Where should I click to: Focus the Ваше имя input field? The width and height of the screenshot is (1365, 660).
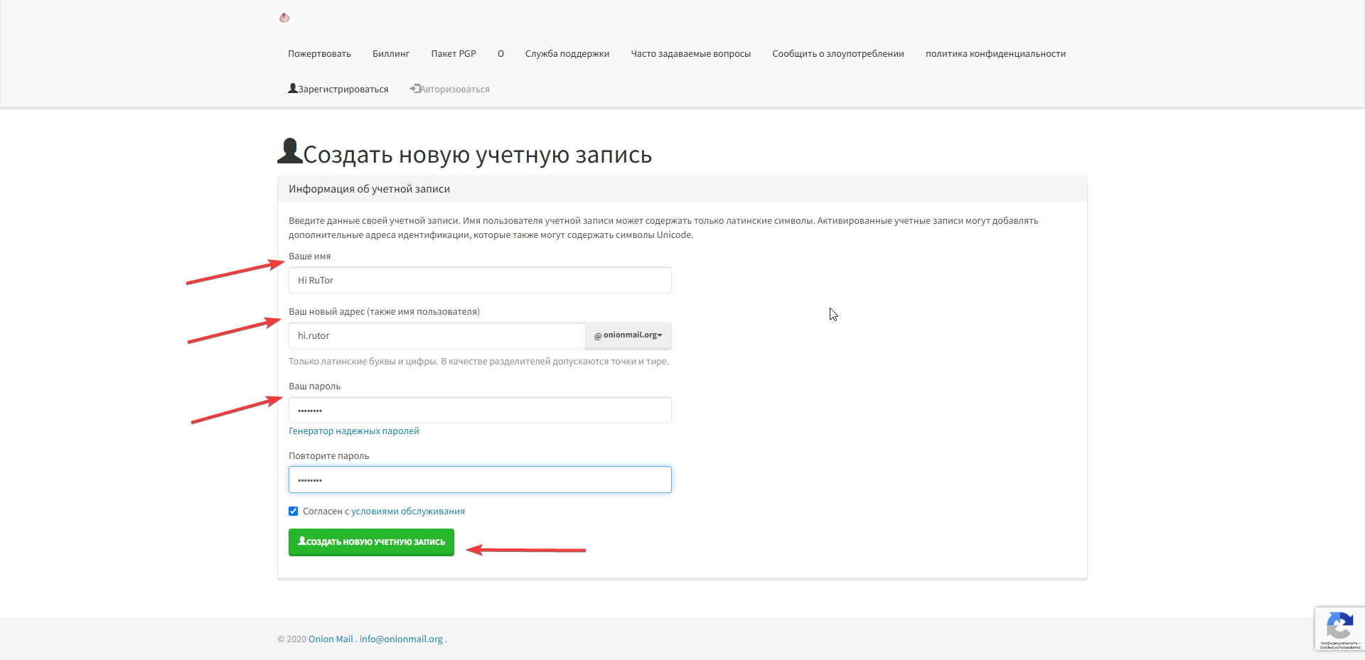pos(480,281)
